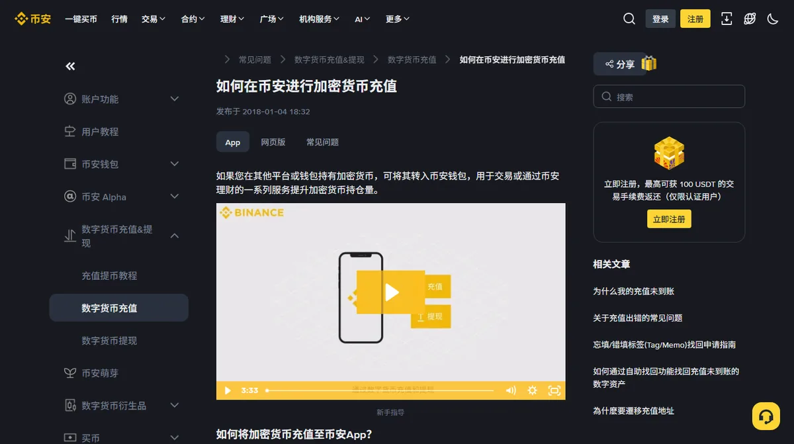Click the 数字货币充值&提现 transfer icon
This screenshot has height=444, width=794.
(x=70, y=236)
